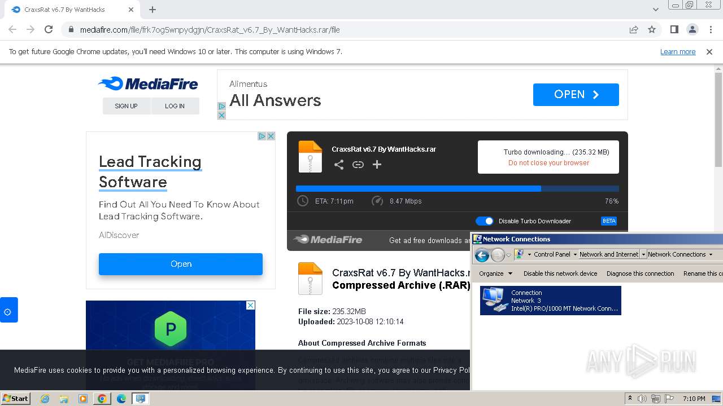The height and width of the screenshot is (406, 723).
Task: Open Windows Media Player from taskbar
Action: tap(83, 399)
